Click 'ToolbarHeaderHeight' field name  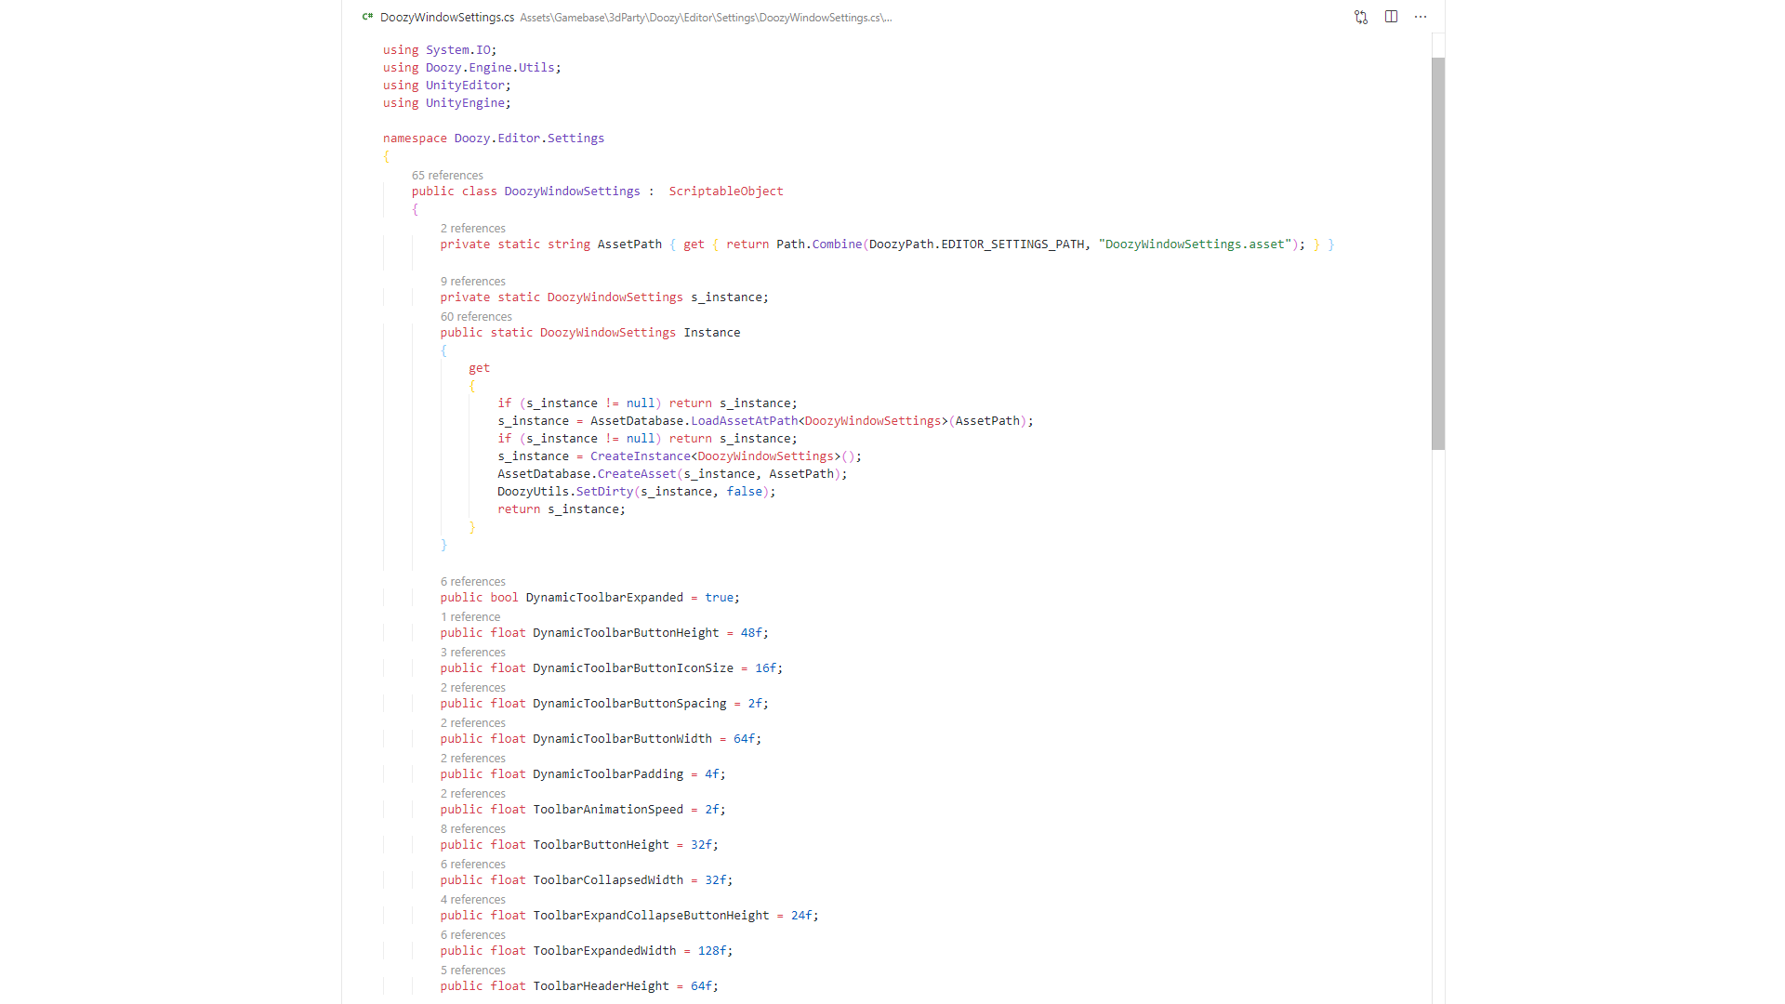pos(601,986)
